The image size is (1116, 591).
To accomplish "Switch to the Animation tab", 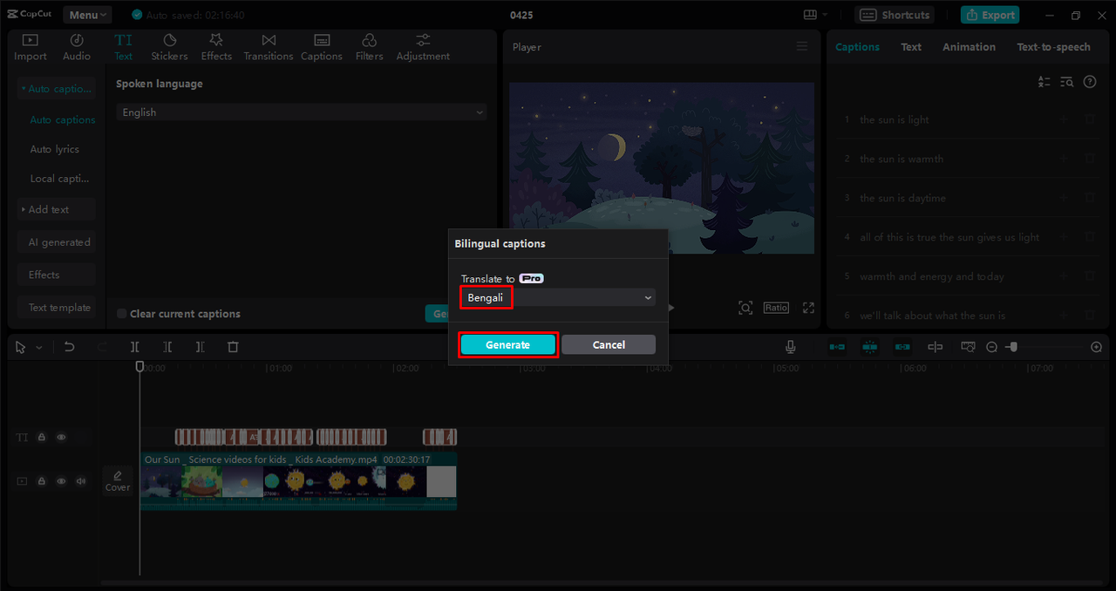I will [969, 47].
